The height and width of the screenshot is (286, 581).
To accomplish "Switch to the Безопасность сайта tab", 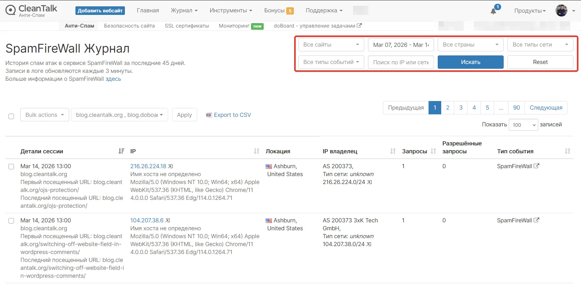I will click(129, 26).
